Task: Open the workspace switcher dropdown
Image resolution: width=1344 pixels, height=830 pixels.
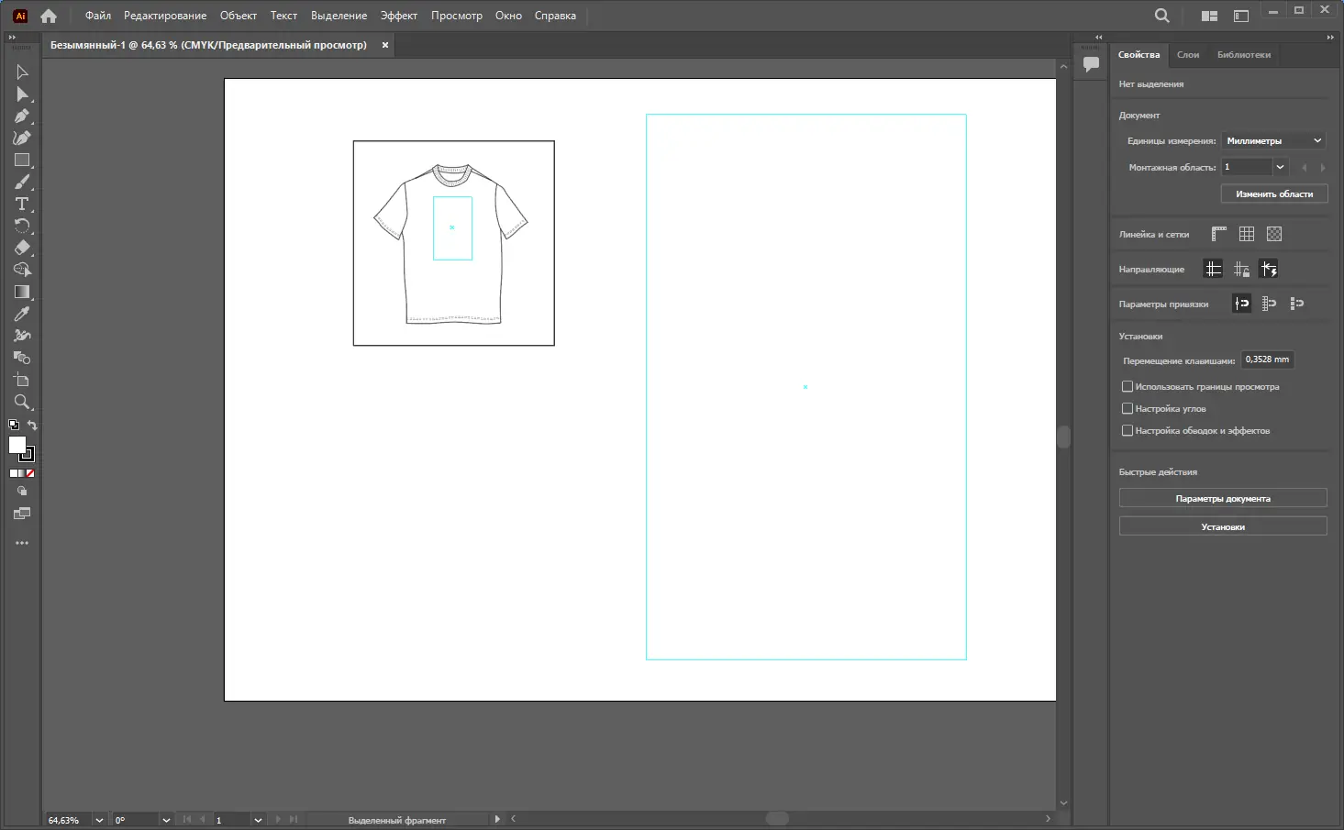Action: [1241, 16]
